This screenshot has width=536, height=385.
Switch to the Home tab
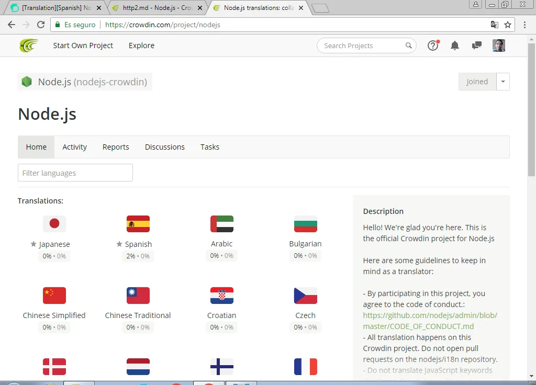36,147
